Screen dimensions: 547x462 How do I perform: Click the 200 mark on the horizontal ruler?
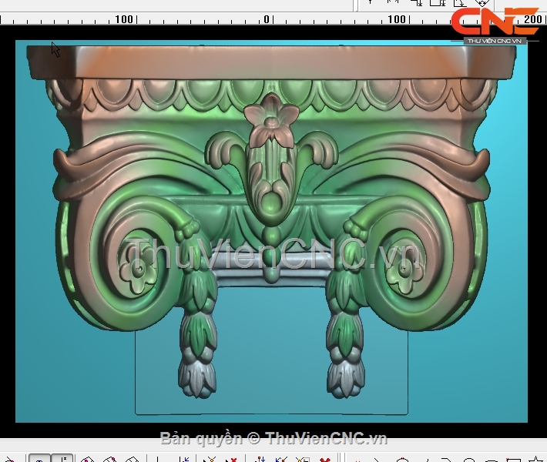[x=530, y=18]
